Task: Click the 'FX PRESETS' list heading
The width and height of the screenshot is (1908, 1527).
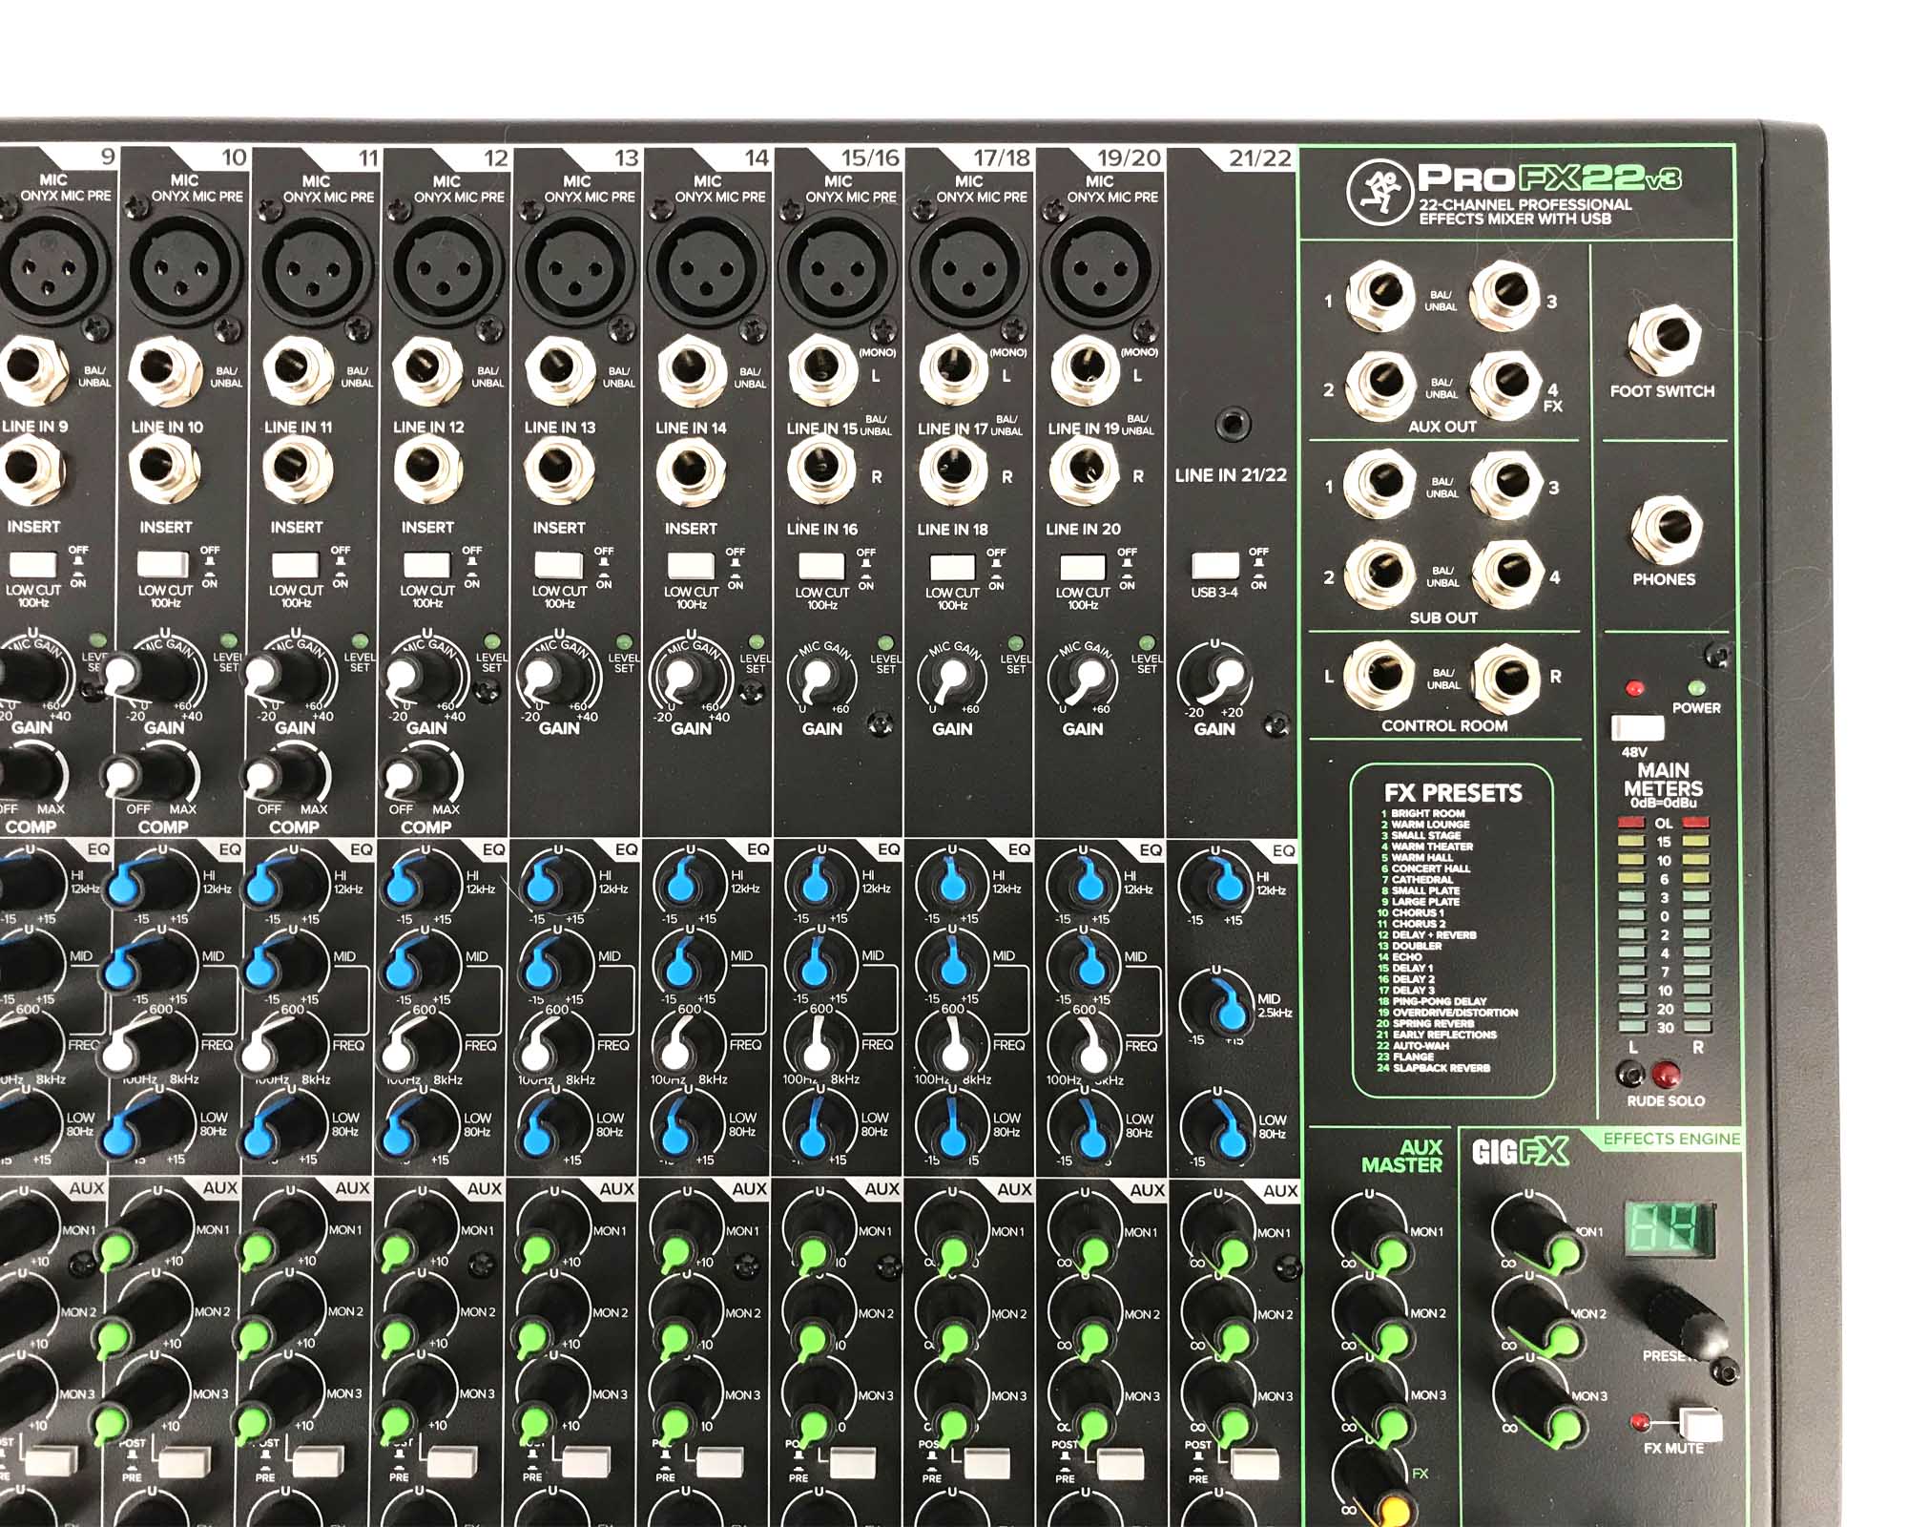Action: tap(1453, 793)
